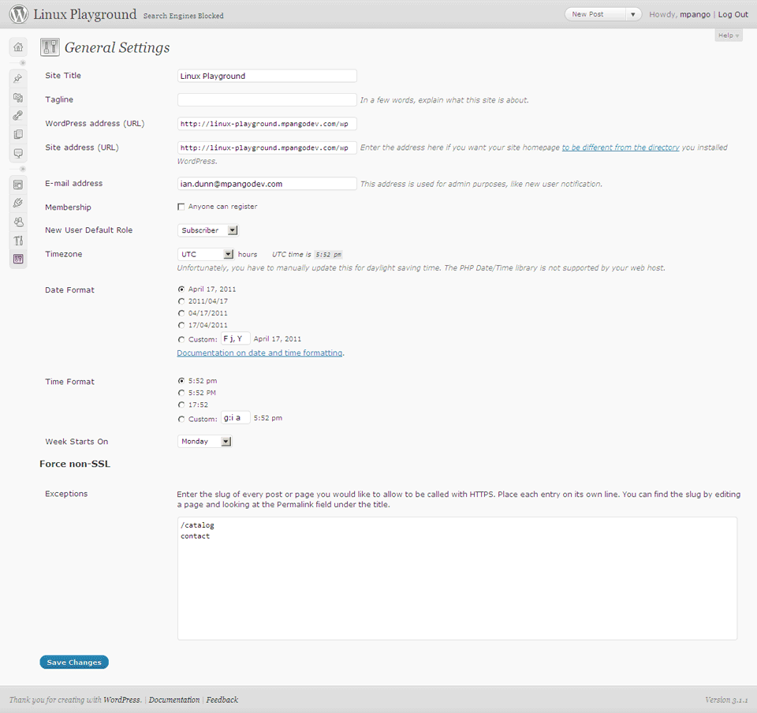
Task: Click the 'Membership' row label
Action: coord(68,207)
